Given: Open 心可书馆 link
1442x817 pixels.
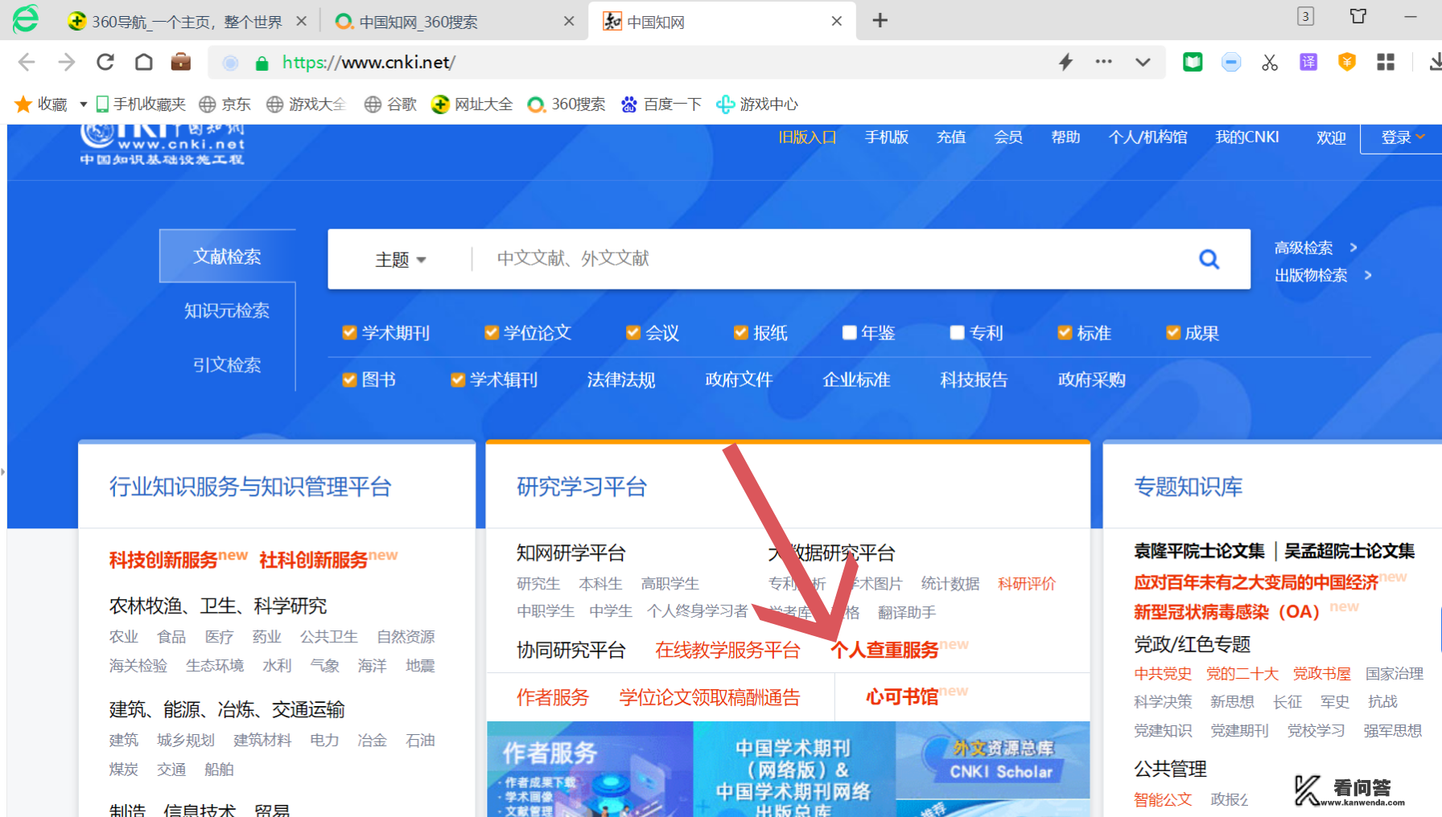Looking at the screenshot, I should pos(902,697).
